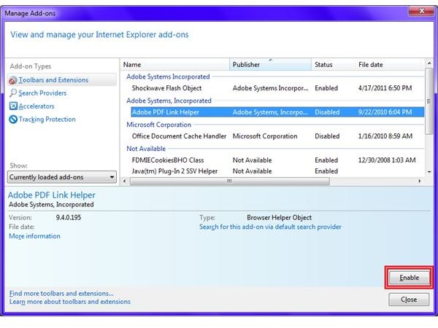Click the Adobe Systems Incorporated group header
The width and height of the screenshot is (438, 328).
168,77
